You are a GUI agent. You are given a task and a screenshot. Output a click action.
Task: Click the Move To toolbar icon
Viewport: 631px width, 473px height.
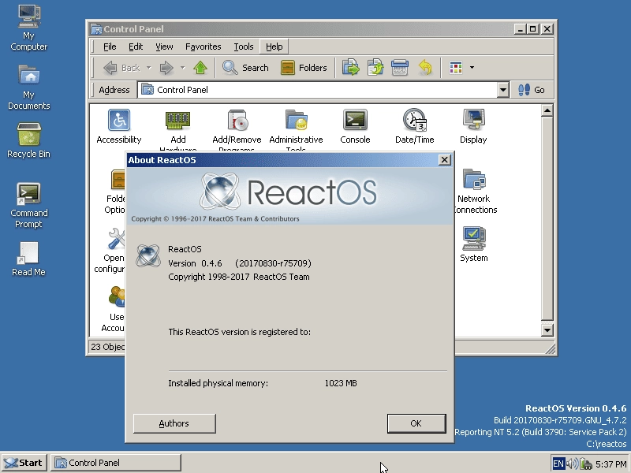[x=350, y=68]
